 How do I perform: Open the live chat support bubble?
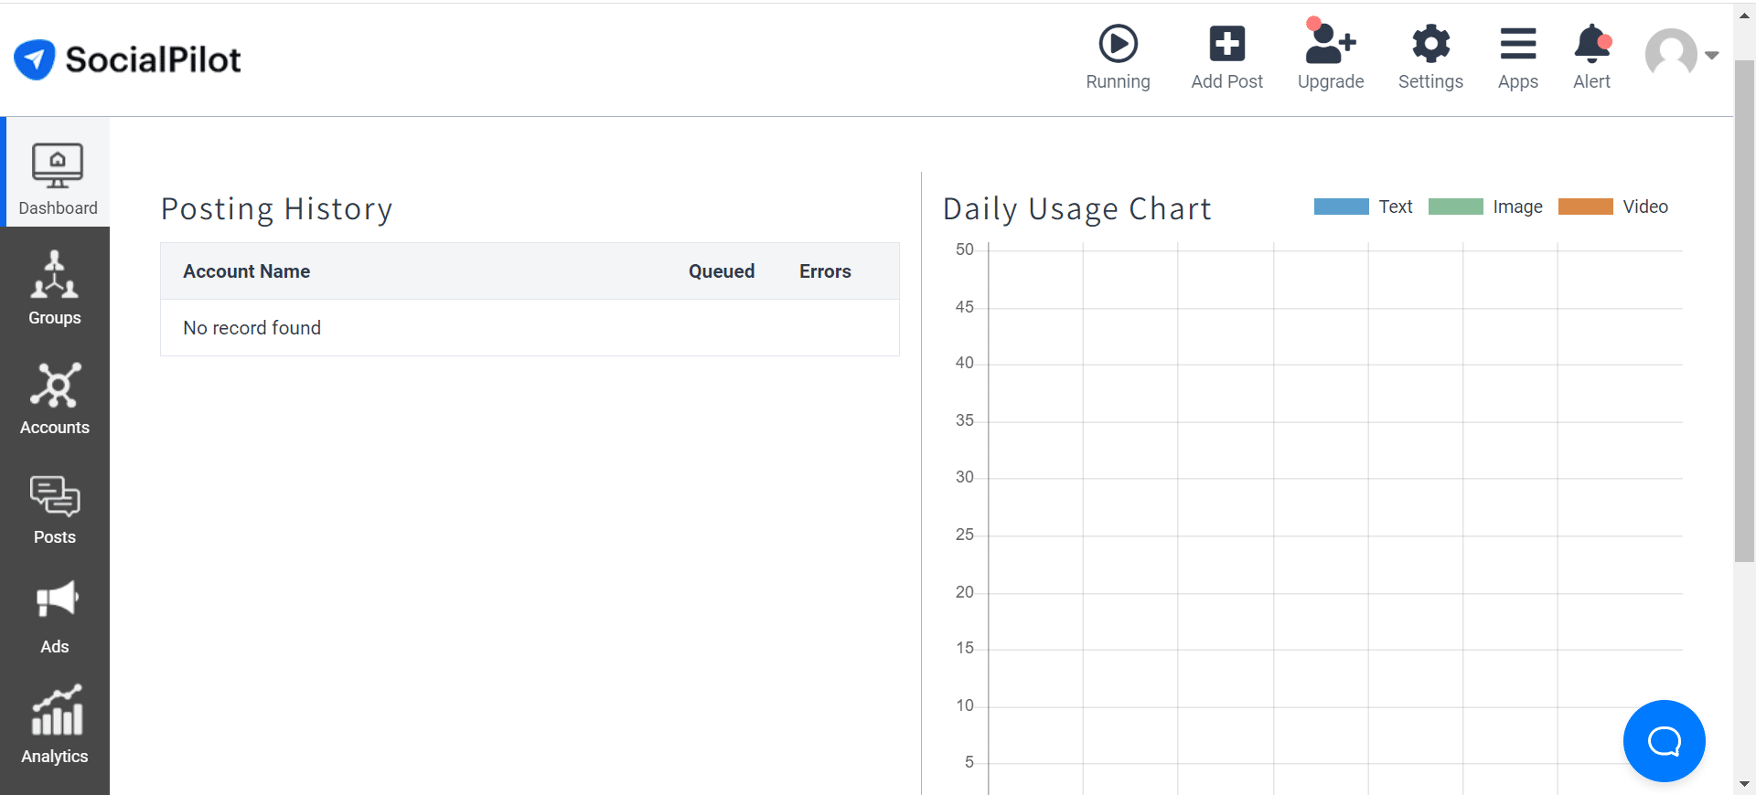(x=1664, y=741)
